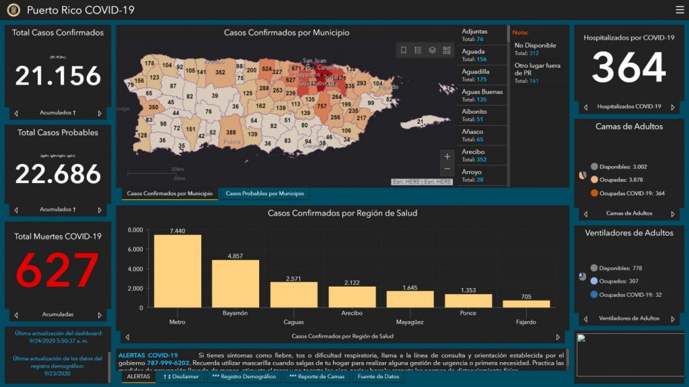Open the hamburger menu in header

pyautogui.click(x=679, y=10)
